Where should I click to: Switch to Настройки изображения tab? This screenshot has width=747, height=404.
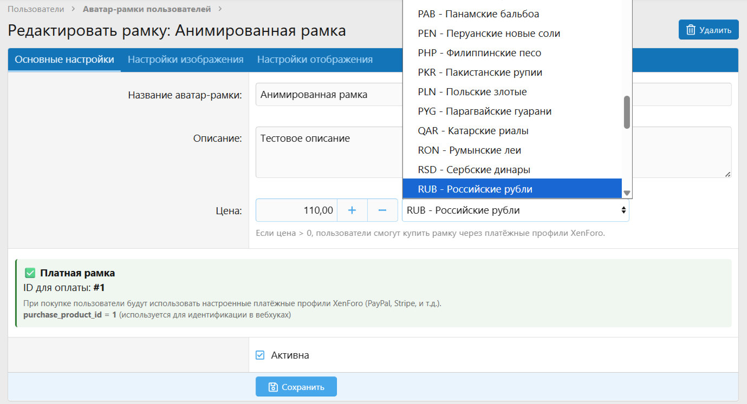point(185,59)
